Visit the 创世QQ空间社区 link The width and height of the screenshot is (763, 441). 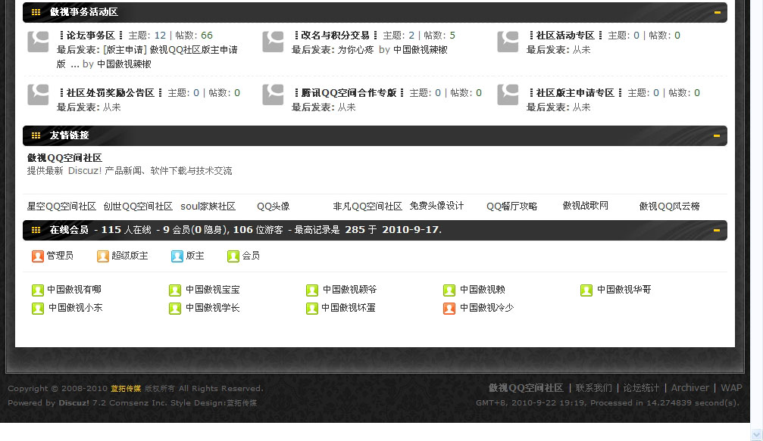pos(138,207)
